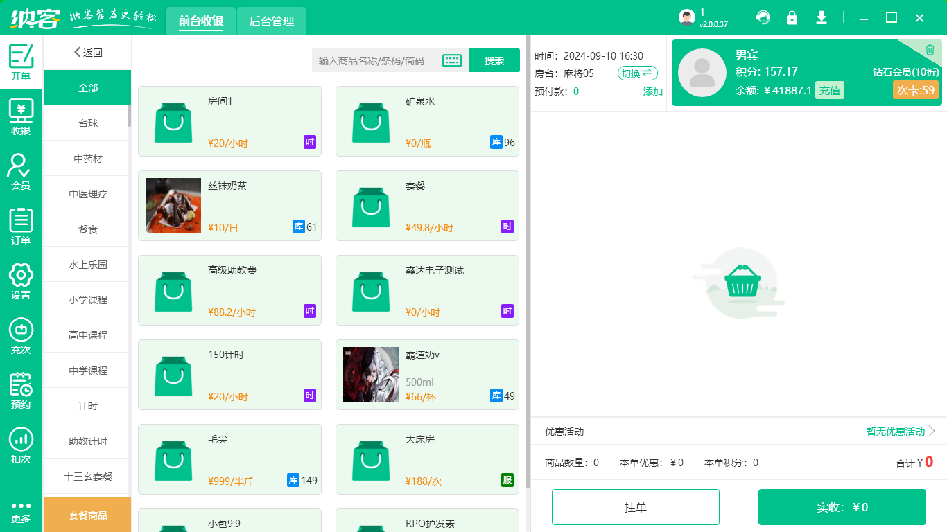Toggle the 切换 room switch for 麻将05
This screenshot has width=947, height=532.
click(x=637, y=73)
